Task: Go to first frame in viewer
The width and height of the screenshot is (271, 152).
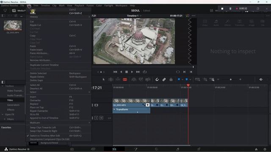Action: (x=115, y=72)
